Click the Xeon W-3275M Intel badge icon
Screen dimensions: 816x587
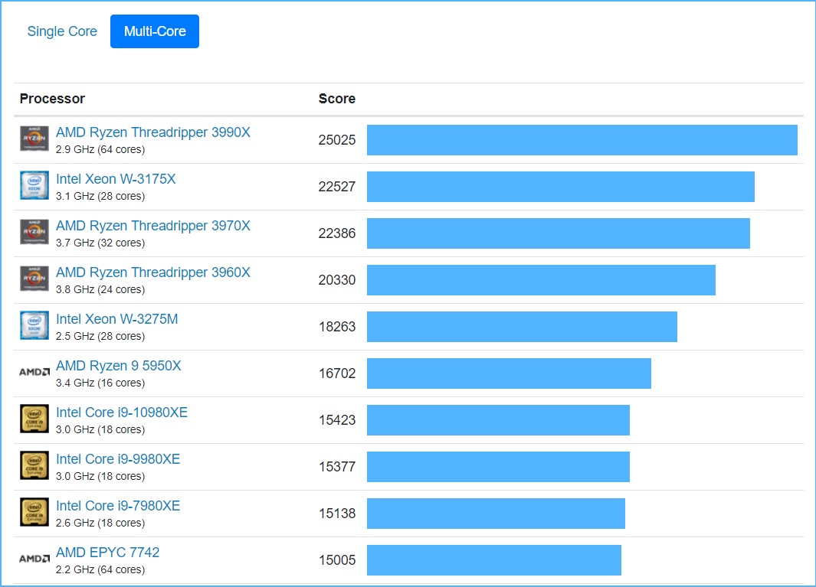click(x=34, y=325)
